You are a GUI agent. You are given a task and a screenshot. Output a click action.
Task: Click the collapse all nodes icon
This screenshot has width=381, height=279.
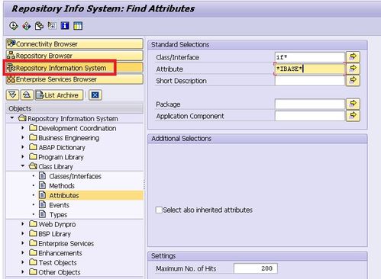point(27,95)
